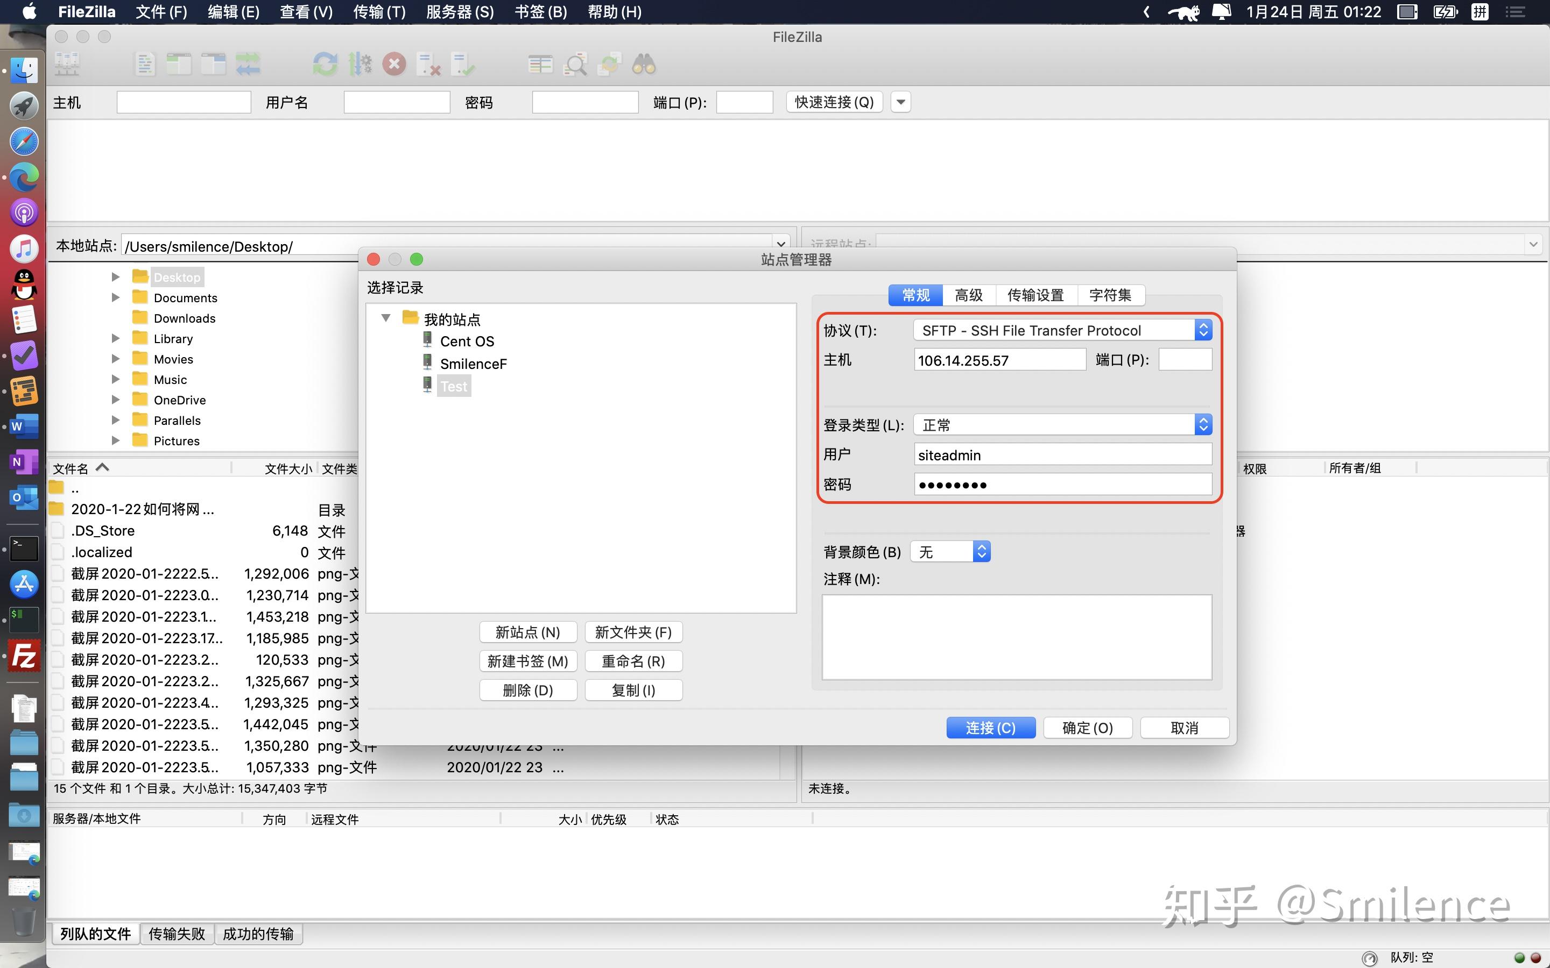
Task: Collapse the 我的站点 folder in Site Manager
Action: (385, 318)
